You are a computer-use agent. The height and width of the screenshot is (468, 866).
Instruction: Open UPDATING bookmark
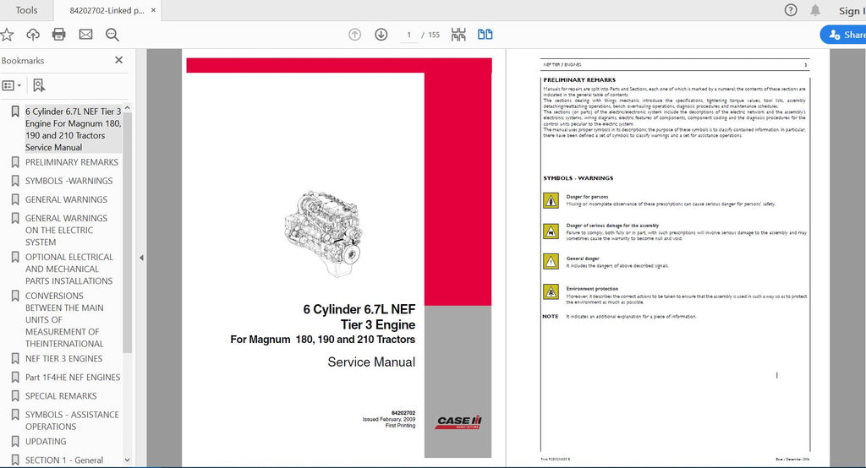(46, 442)
